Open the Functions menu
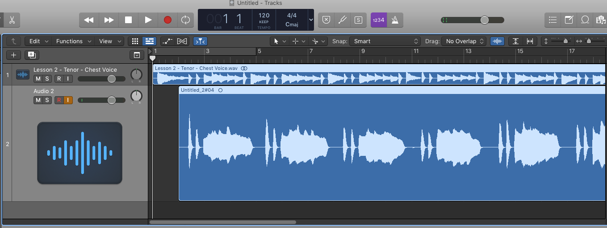 pyautogui.click(x=73, y=41)
